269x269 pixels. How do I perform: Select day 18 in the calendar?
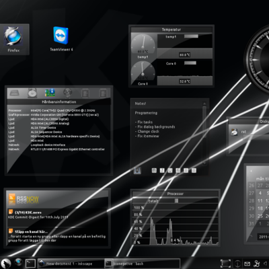[260, 208]
